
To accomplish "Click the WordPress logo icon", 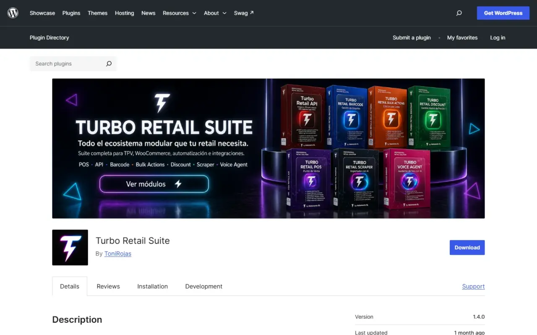I will pyautogui.click(x=13, y=13).
